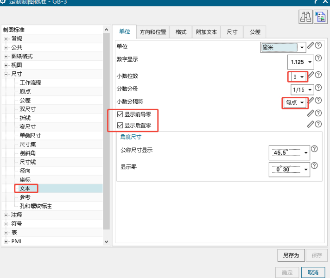The image size is (330, 278).
Task: Open help icon for 显示前导零 row
Action: click(x=318, y=113)
